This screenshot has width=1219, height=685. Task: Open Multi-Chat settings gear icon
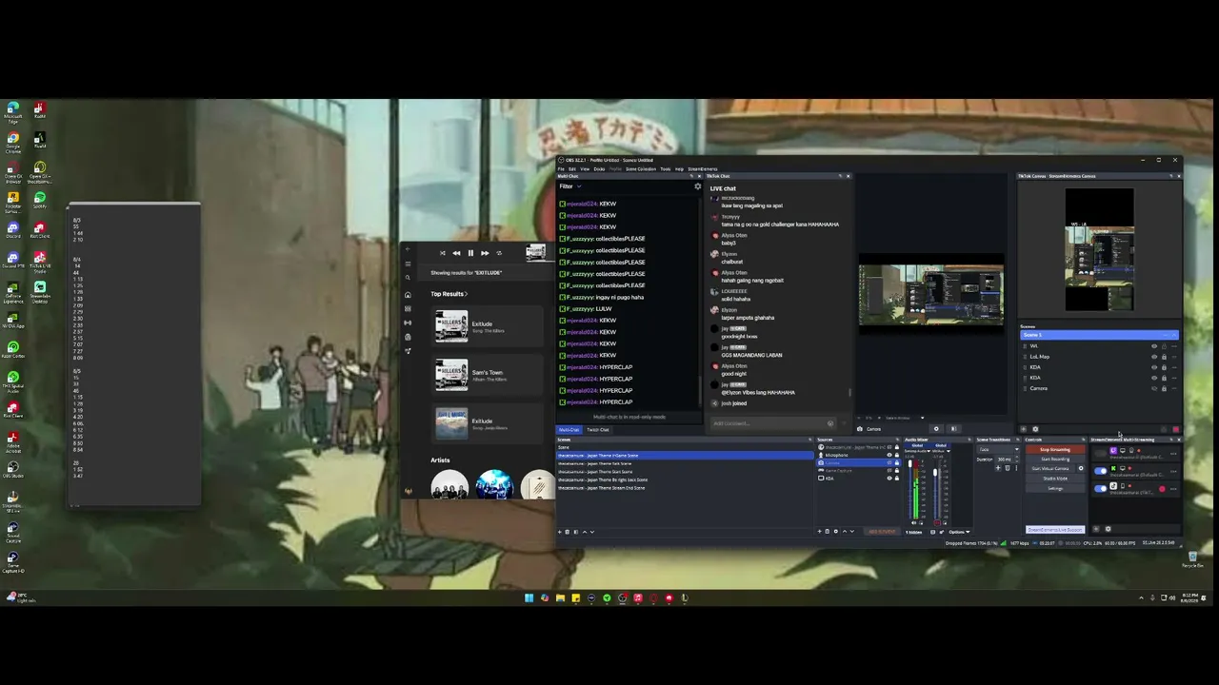[697, 186]
